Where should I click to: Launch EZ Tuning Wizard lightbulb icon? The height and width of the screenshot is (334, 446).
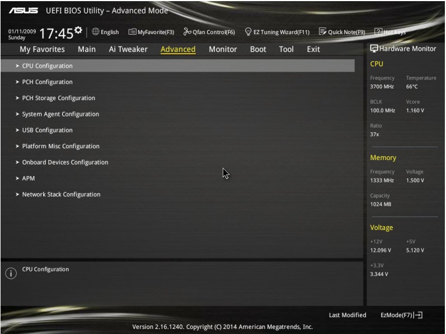click(248, 31)
